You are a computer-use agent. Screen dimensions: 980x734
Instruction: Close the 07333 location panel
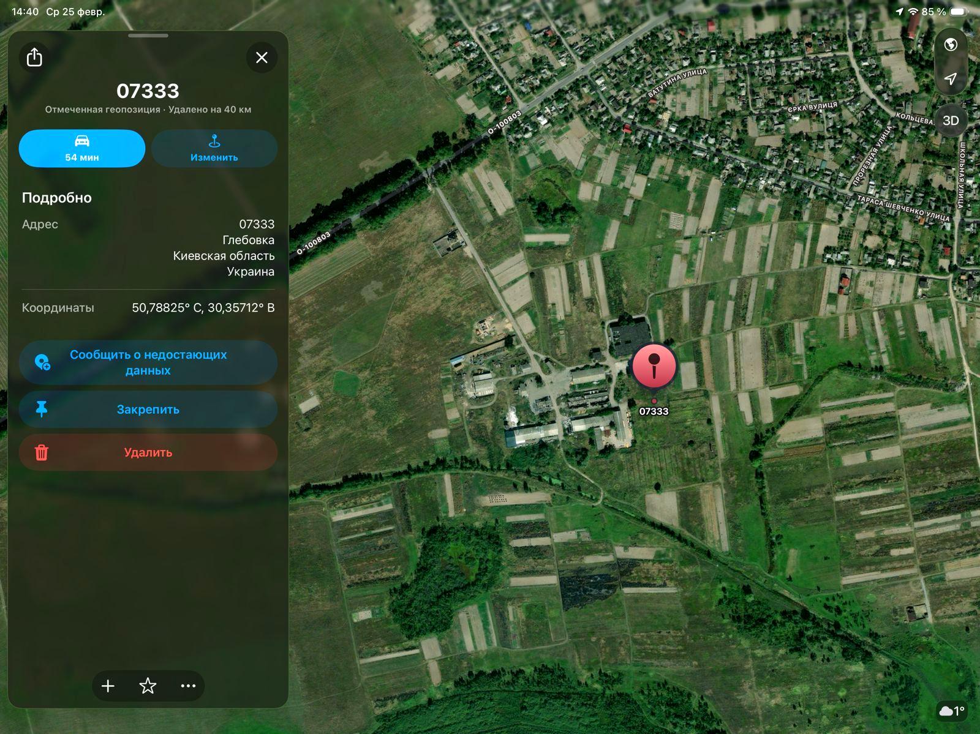[x=262, y=58]
